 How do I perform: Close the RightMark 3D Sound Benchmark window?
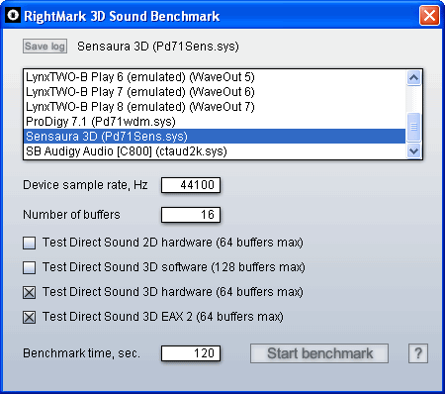(429, 15)
